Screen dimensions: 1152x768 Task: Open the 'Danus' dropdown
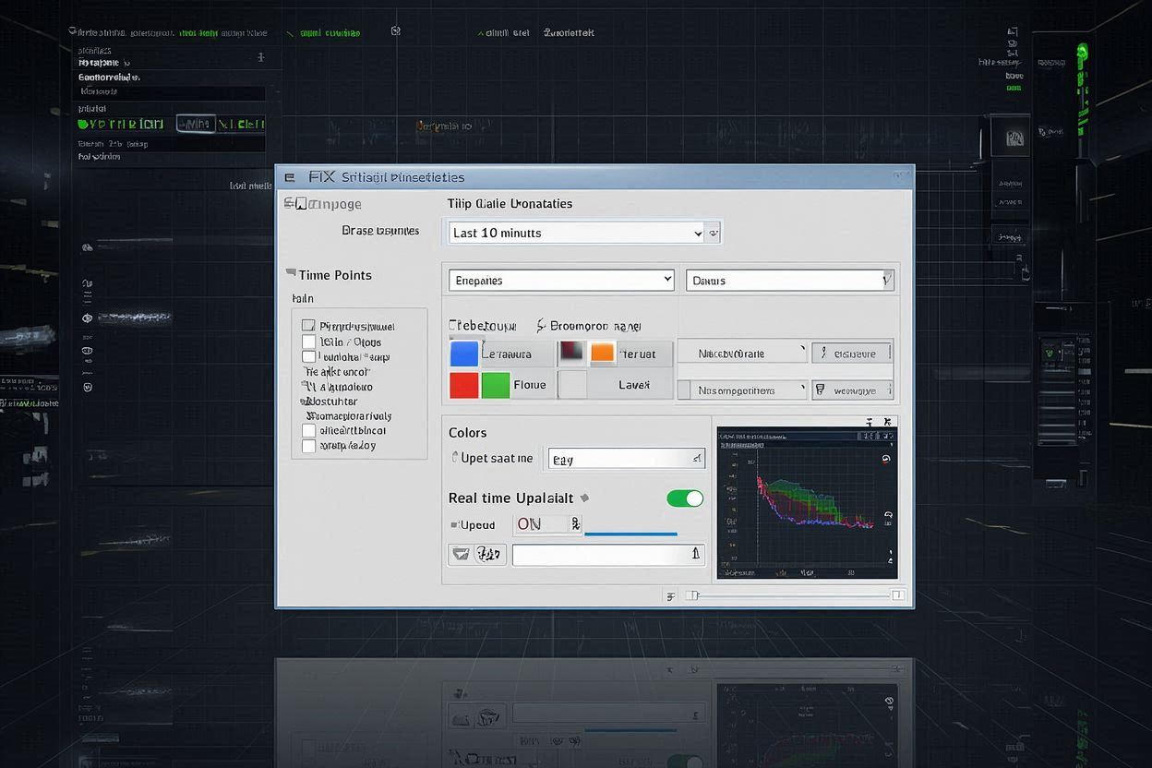tap(789, 280)
